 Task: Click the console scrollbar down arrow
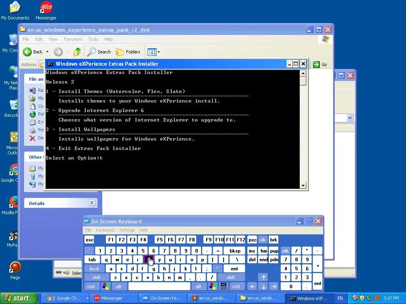click(x=303, y=185)
